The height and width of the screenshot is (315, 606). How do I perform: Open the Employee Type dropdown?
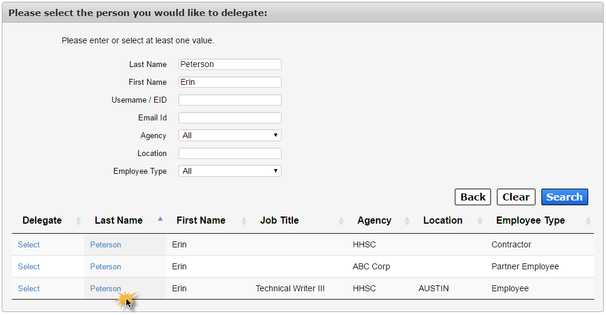pyautogui.click(x=230, y=171)
